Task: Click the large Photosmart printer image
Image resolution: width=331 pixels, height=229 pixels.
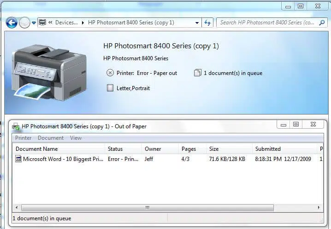Action: (x=49, y=72)
